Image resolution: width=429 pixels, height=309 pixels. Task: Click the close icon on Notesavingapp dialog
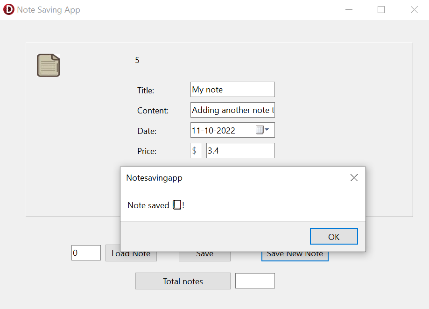(353, 177)
